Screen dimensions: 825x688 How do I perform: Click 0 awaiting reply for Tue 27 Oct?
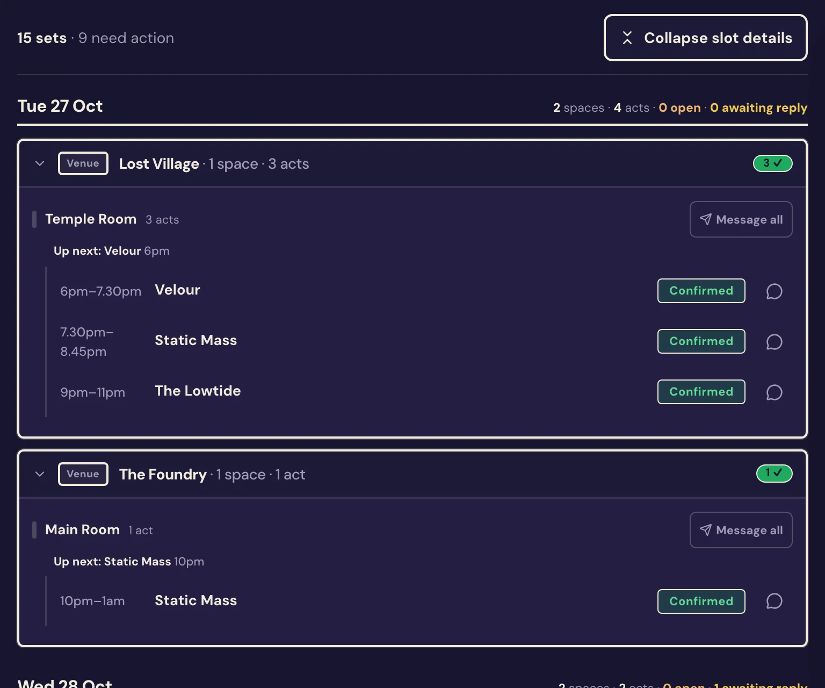(758, 108)
